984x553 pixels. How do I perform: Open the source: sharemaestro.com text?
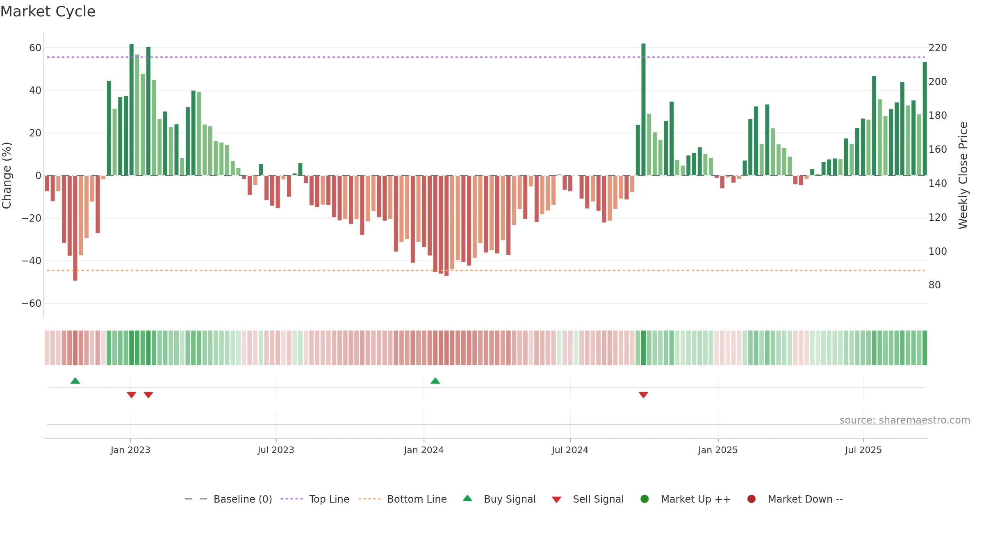pos(905,420)
